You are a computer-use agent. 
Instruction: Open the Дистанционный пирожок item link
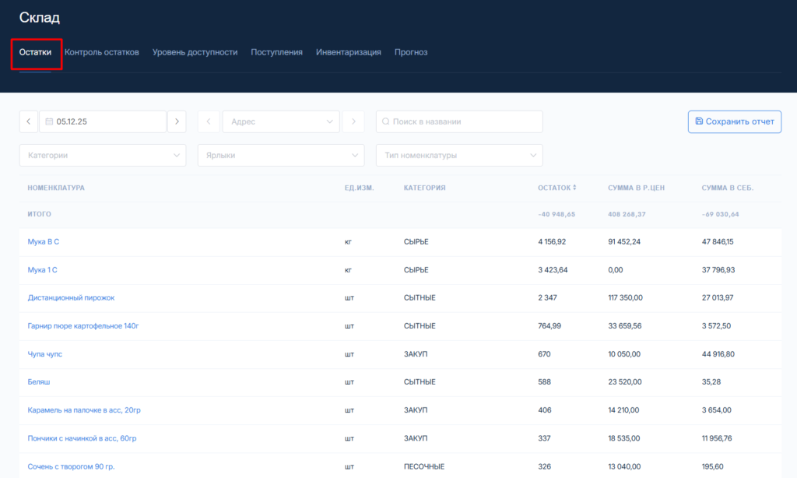click(x=71, y=298)
